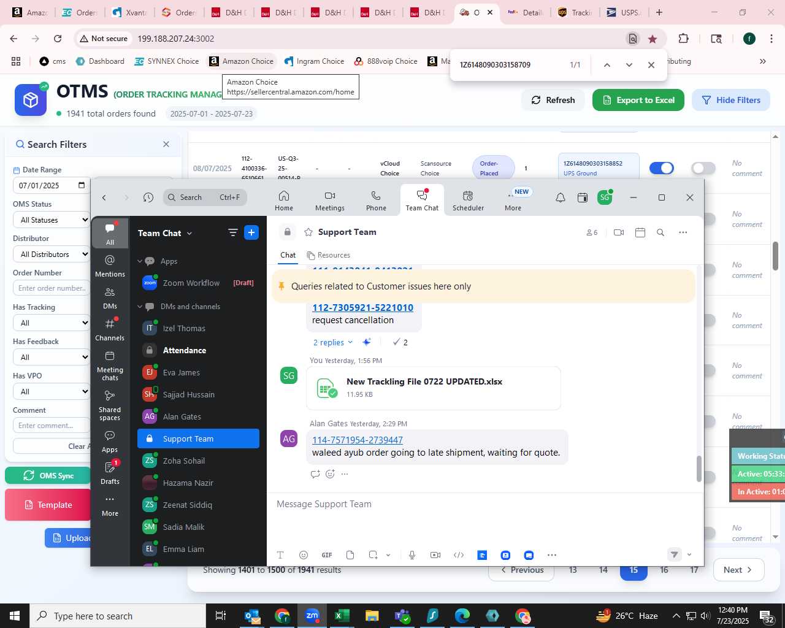Open Shared spaces in the Zoom sidebar
This screenshot has width=785, height=628.
[x=110, y=405]
